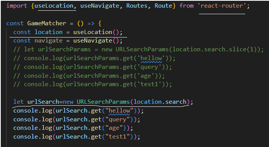Click the "hellow" string in active console.log
This screenshot has height=147, width=269.
pos(119,111)
